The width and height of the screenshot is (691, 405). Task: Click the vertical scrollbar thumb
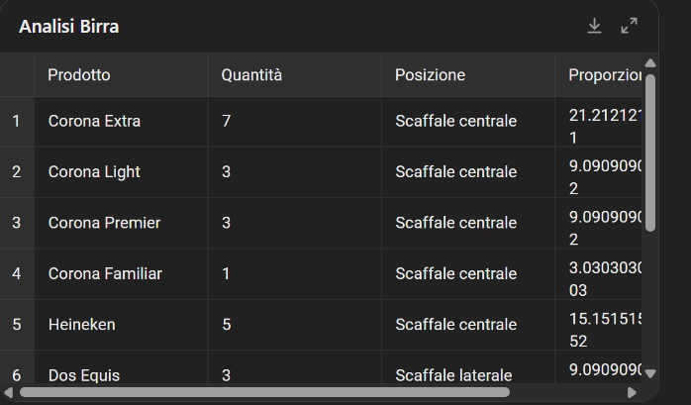coord(650,149)
